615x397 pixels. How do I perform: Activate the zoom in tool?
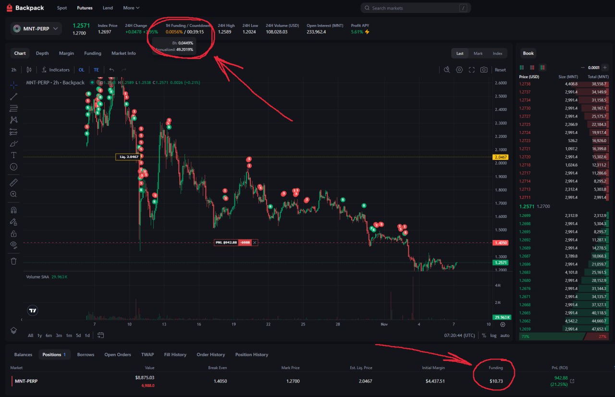click(x=13, y=194)
